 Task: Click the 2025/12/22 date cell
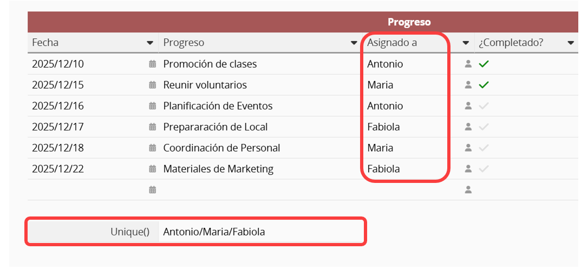pyautogui.click(x=58, y=169)
